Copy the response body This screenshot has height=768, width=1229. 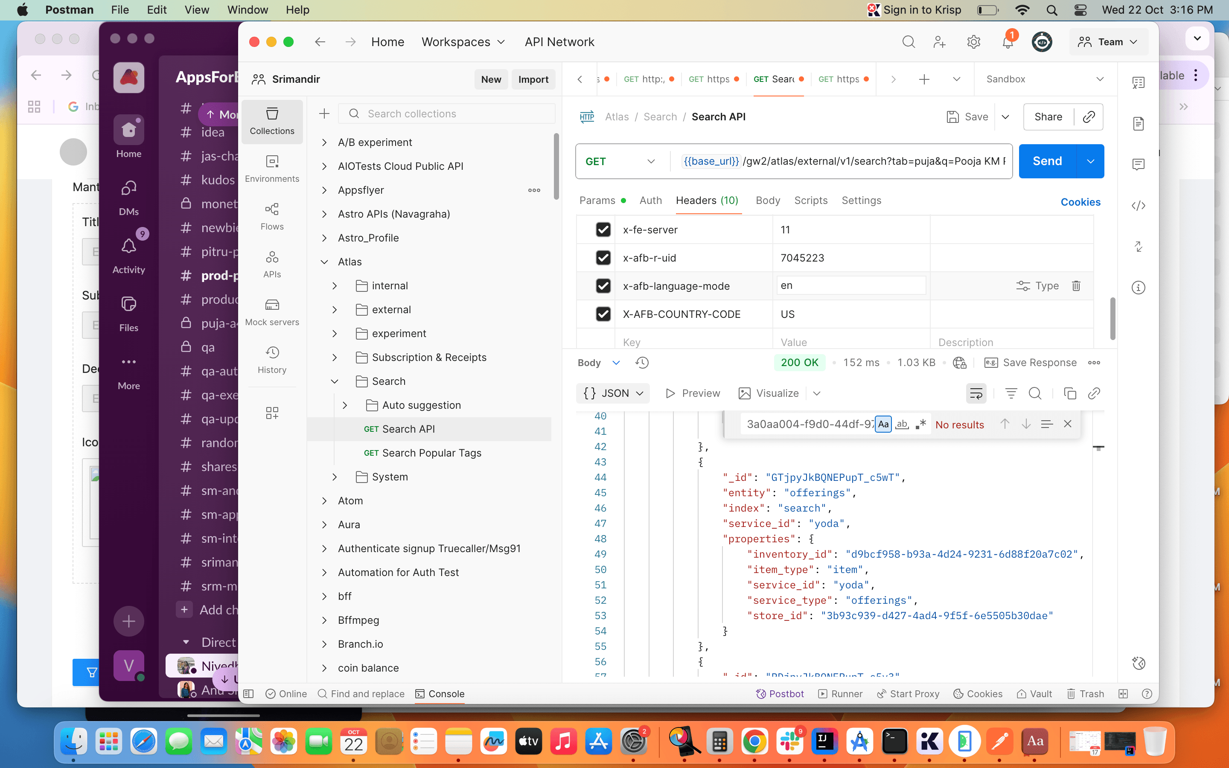pos(1069,393)
